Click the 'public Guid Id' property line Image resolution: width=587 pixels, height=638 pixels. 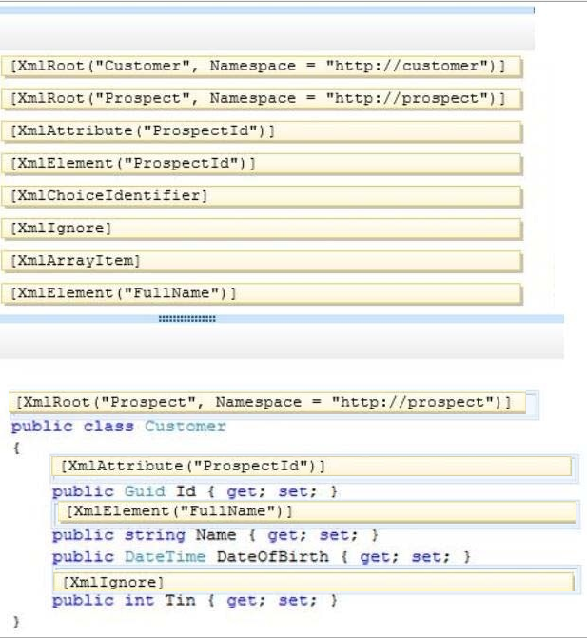(x=195, y=491)
